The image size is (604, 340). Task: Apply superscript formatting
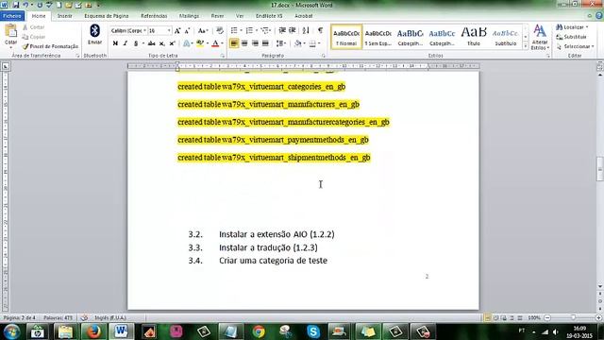[x=172, y=43]
